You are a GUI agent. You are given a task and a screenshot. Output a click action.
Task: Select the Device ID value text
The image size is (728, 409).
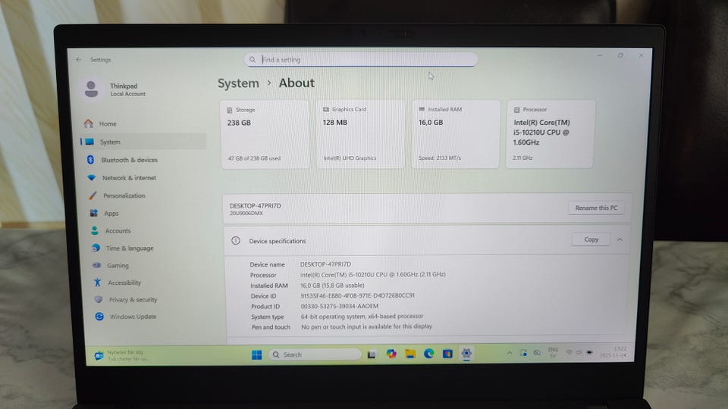tap(357, 295)
